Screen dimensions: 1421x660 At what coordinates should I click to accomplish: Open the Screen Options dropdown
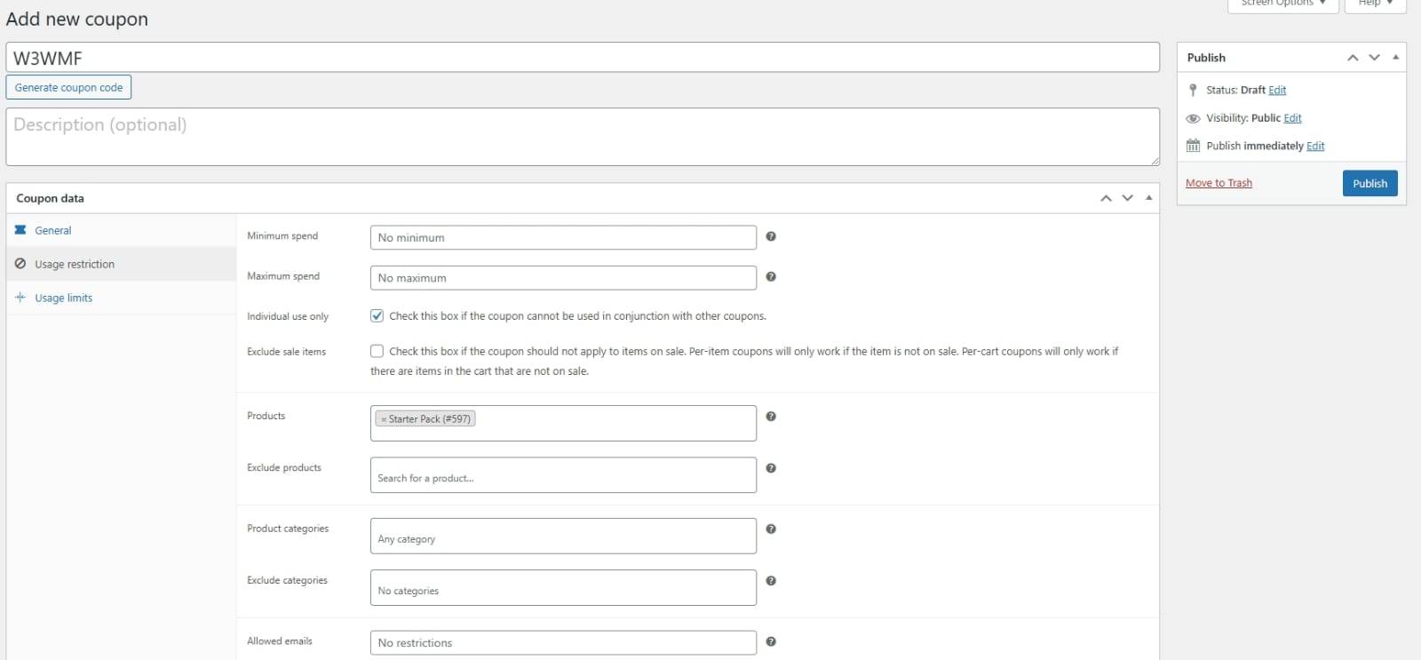[x=1282, y=4]
